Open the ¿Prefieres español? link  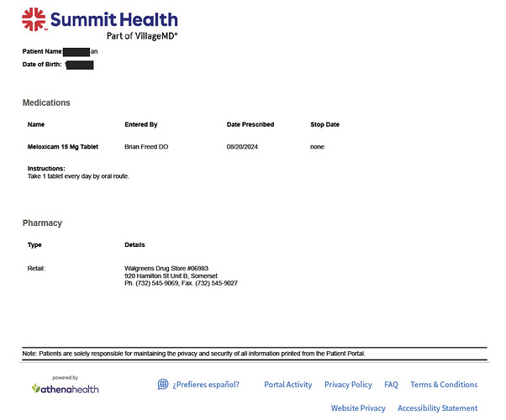[206, 385]
